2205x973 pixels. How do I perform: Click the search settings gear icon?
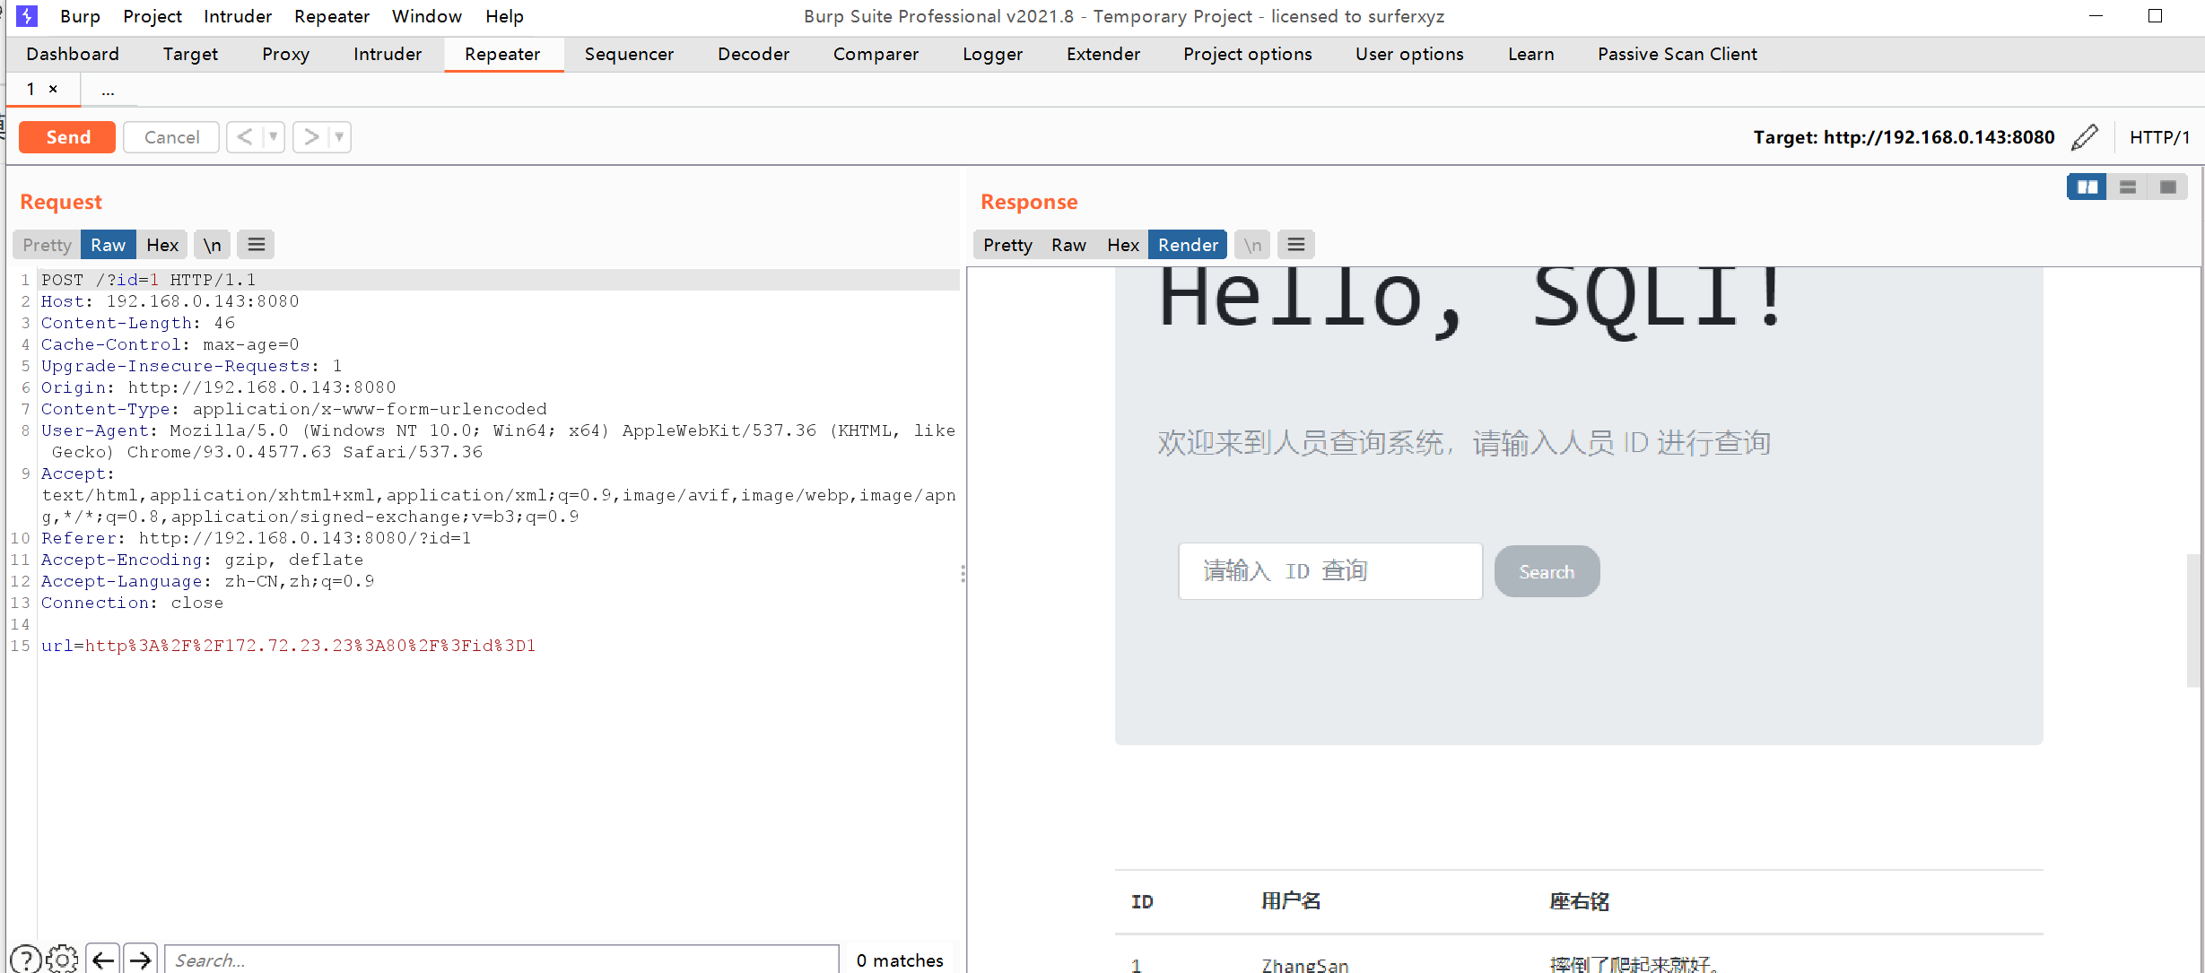click(x=62, y=960)
